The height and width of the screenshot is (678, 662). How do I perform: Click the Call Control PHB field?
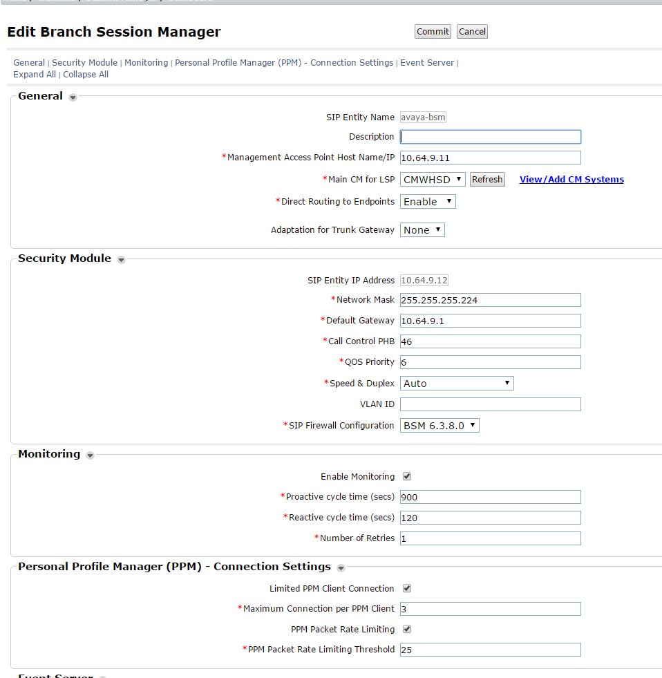click(x=491, y=341)
